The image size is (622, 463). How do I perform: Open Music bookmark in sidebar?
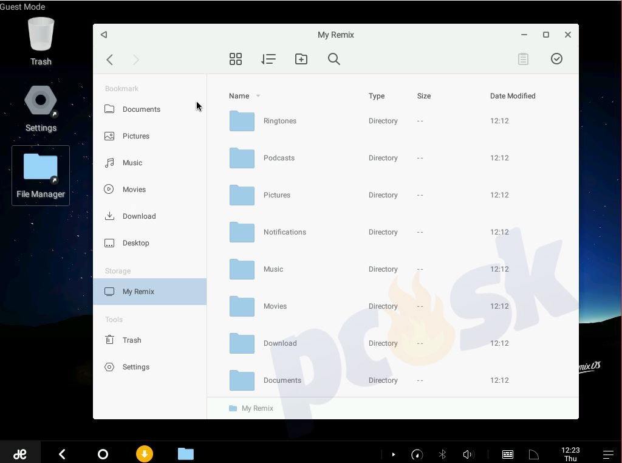point(149,163)
